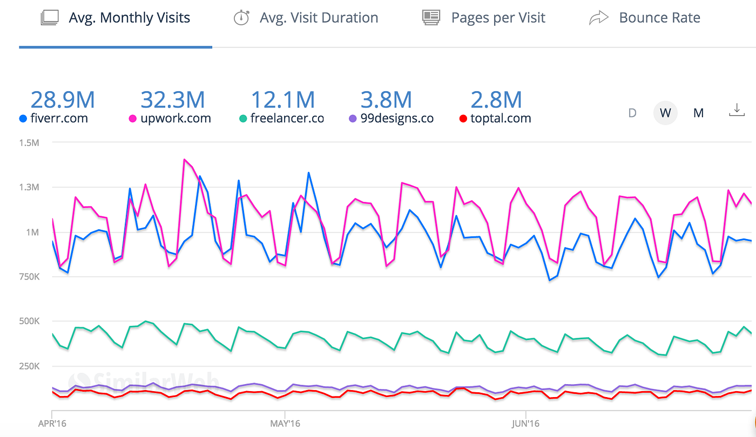
Task: Click the green freelancer.co legend dot
Action: coord(243,119)
